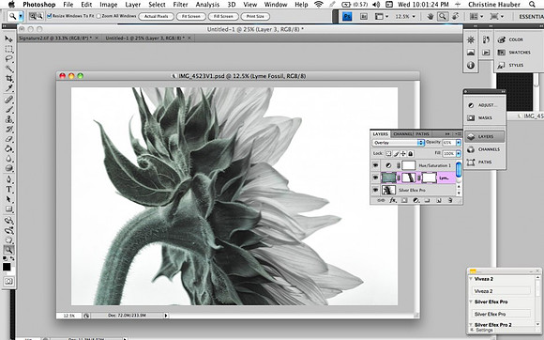The image size is (544, 340).
Task: Open the Swatches panel icon
Action: [x=502, y=53]
